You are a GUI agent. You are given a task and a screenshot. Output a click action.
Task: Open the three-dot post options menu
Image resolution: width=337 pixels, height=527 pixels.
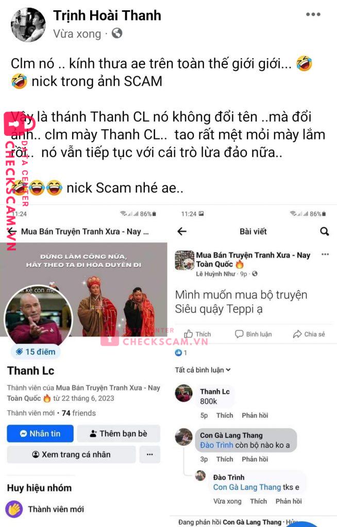pyautogui.click(x=313, y=14)
